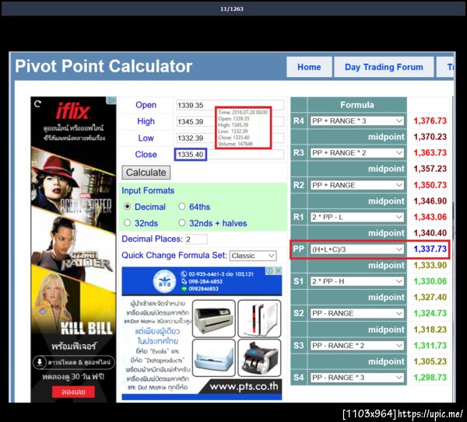Click the S4 value 1,298.73
Screen dimensions: 467x422
point(430,378)
